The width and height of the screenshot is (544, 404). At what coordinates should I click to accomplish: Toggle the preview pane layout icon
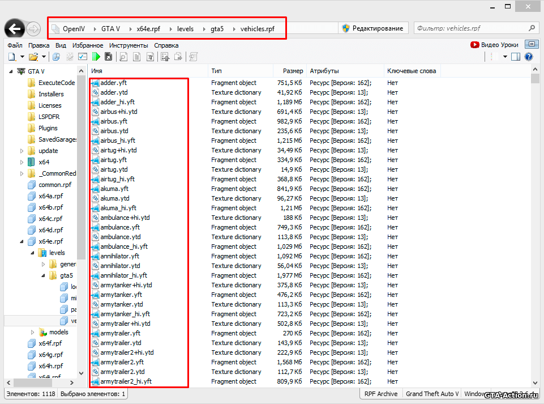click(516, 57)
